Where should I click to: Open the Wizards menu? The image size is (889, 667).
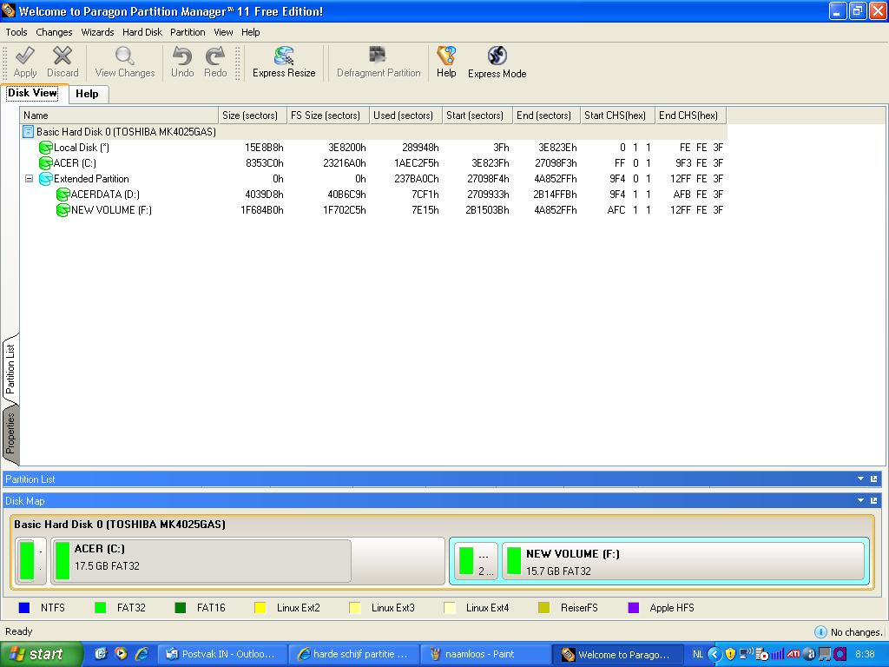[97, 32]
